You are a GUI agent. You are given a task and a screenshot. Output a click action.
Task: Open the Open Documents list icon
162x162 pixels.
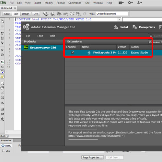pyautogui.click(x=2, y=21)
